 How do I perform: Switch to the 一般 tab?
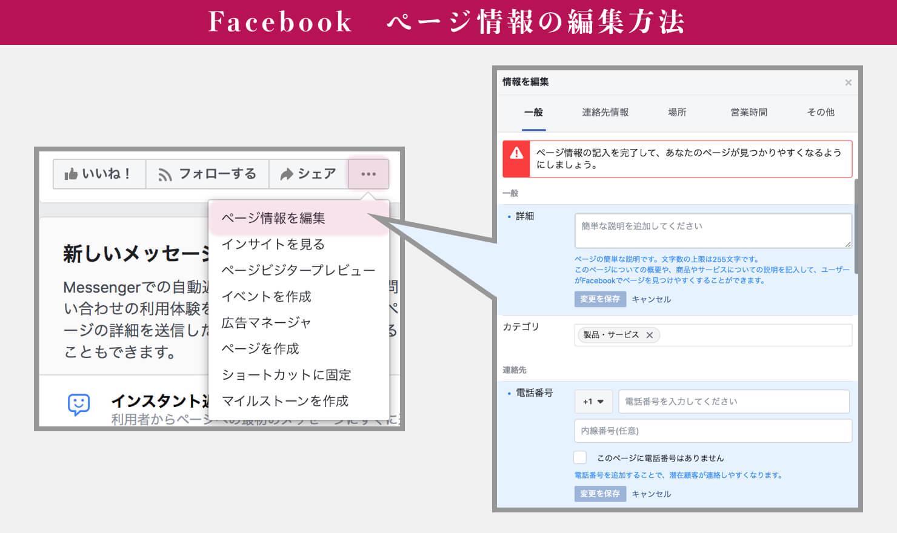533,113
